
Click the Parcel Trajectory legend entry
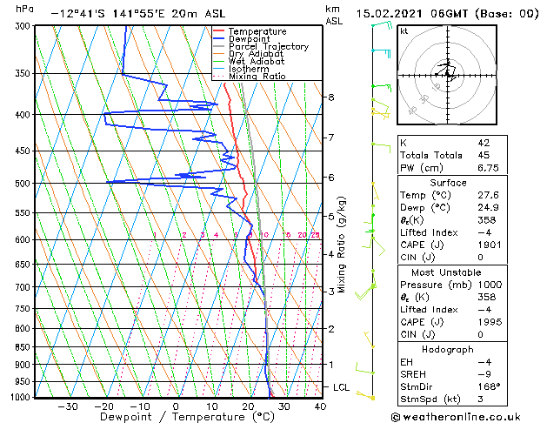tap(269, 46)
